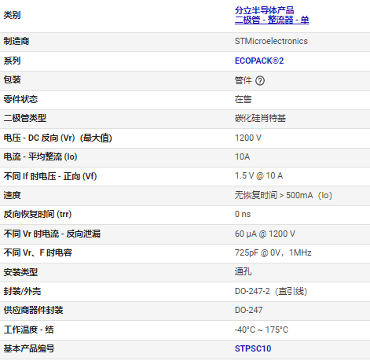The image size is (370, 361).
Task: Click the 1.5 V @ 10 A value
Action: [x=258, y=175]
